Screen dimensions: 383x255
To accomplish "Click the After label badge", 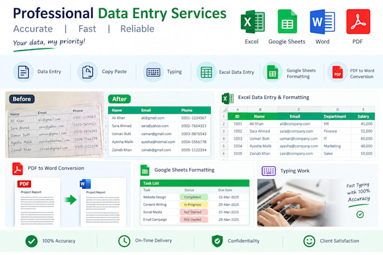I will click(119, 99).
